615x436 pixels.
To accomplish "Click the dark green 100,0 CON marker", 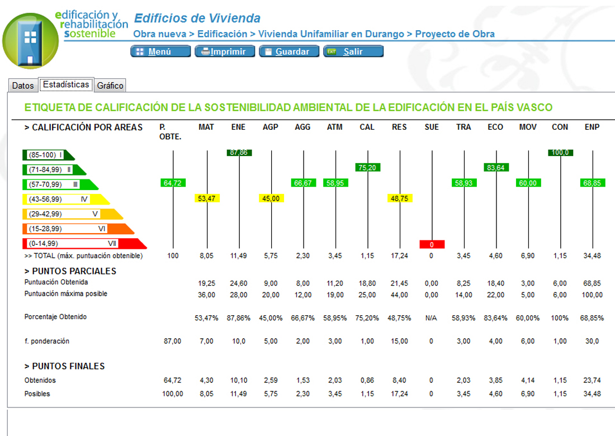I will (x=560, y=153).
